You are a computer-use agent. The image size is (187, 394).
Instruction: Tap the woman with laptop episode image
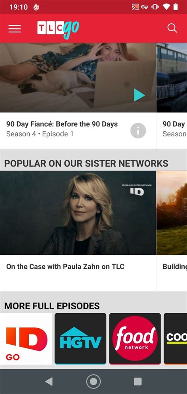pos(78,77)
